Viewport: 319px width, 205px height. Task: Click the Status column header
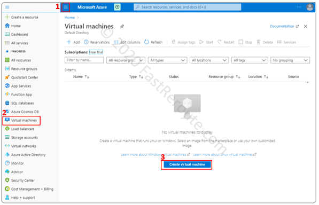pos(174,76)
